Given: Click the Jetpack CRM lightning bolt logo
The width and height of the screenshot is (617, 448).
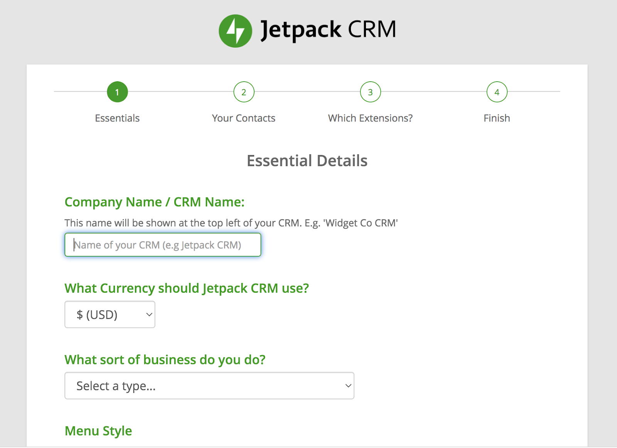Looking at the screenshot, I should (235, 31).
